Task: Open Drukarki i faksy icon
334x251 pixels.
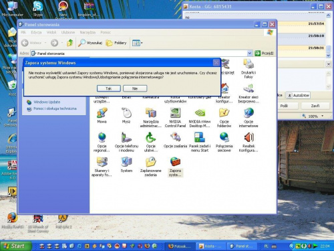Action: click(x=248, y=68)
